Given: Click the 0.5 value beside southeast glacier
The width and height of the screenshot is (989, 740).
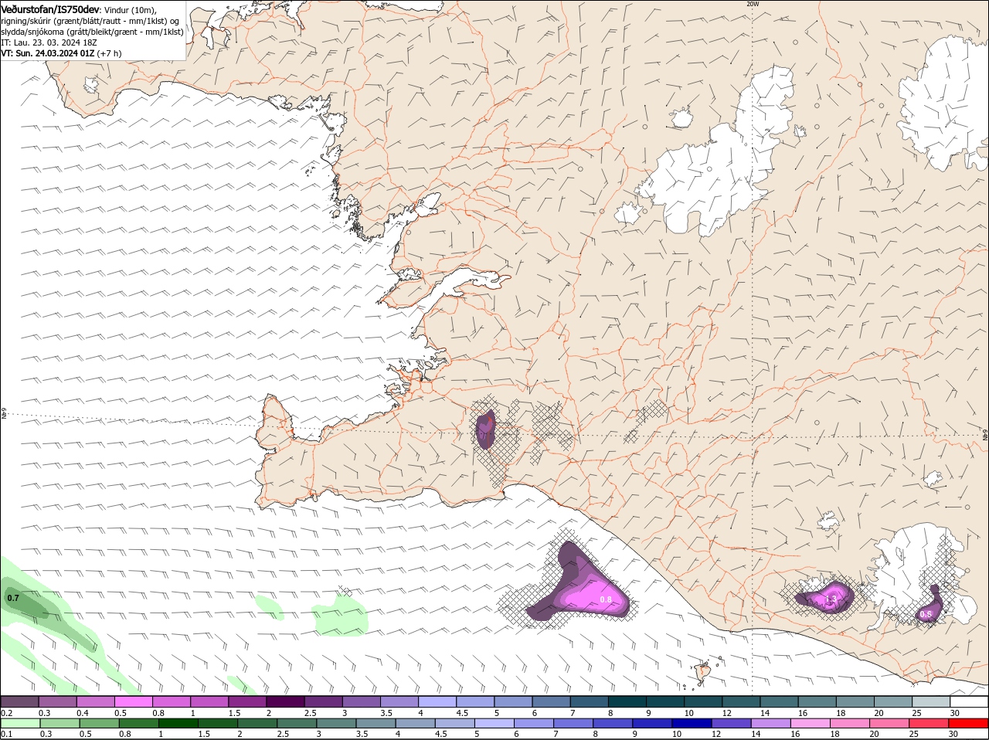Looking at the screenshot, I should (926, 614).
